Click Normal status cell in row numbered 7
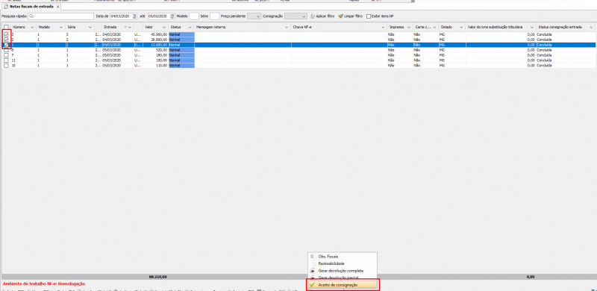The image size is (597, 291). [x=181, y=55]
